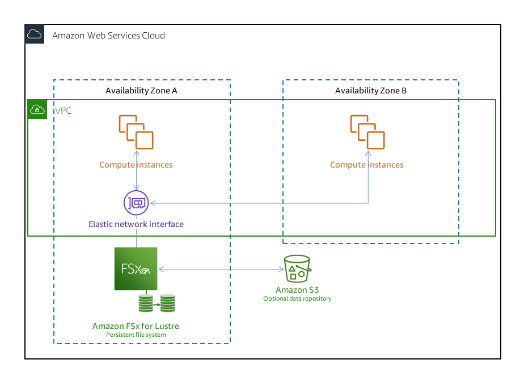Click the "Availability Zone B" label
Viewport: 524px width, 381px height.
(x=371, y=91)
